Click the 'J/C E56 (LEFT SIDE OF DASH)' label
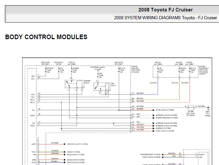219x165 pixels. [x=191, y=113]
